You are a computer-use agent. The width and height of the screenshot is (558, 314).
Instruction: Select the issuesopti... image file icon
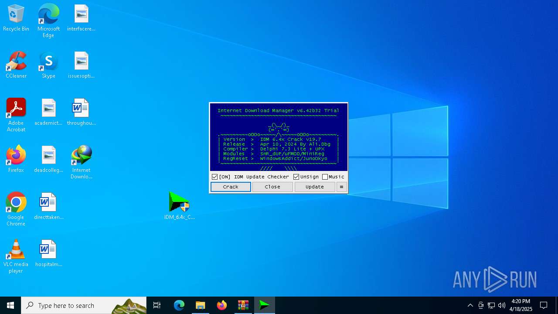(81, 65)
